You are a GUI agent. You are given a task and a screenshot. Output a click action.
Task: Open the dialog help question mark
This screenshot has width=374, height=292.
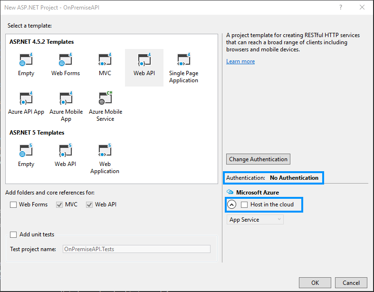click(x=341, y=7)
